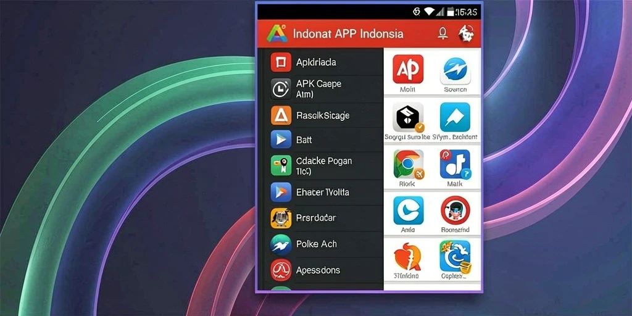Viewport: 632px width, 316px height.
Task: Open the red-ring Roorsefnd app tile
Action: point(455,210)
